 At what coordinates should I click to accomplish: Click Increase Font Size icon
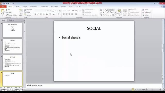click(53, 11)
